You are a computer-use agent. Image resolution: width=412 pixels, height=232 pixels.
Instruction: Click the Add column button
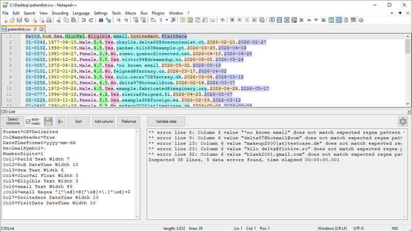click(x=104, y=122)
